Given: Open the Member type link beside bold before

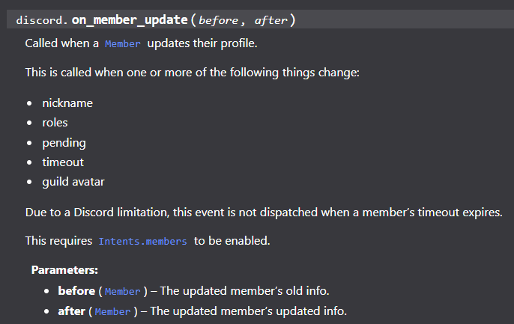Looking at the screenshot, I should click(x=122, y=291).
